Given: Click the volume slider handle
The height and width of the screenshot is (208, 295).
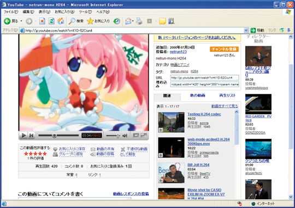Looking at the screenshot, I should pyautogui.click(x=118, y=136).
